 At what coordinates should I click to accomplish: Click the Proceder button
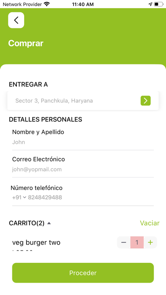(83, 273)
